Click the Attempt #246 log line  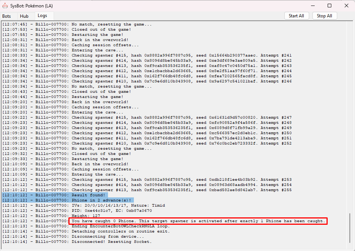click(147, 81)
